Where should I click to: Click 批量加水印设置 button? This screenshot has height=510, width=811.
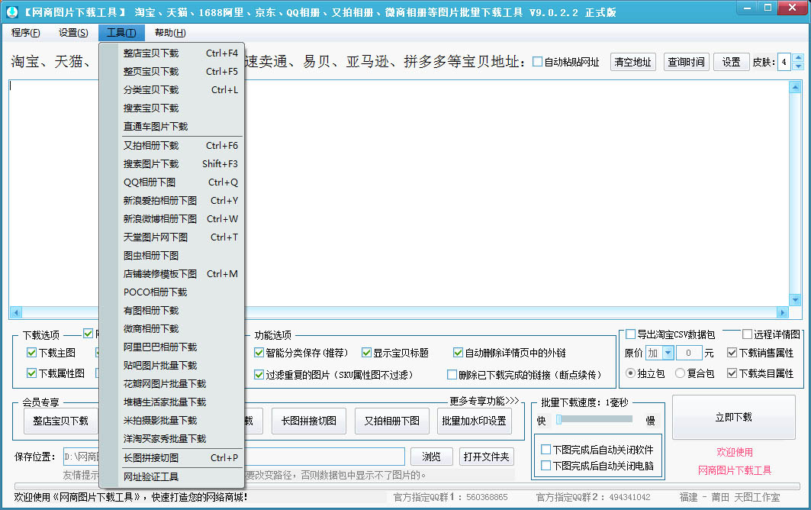coord(474,421)
